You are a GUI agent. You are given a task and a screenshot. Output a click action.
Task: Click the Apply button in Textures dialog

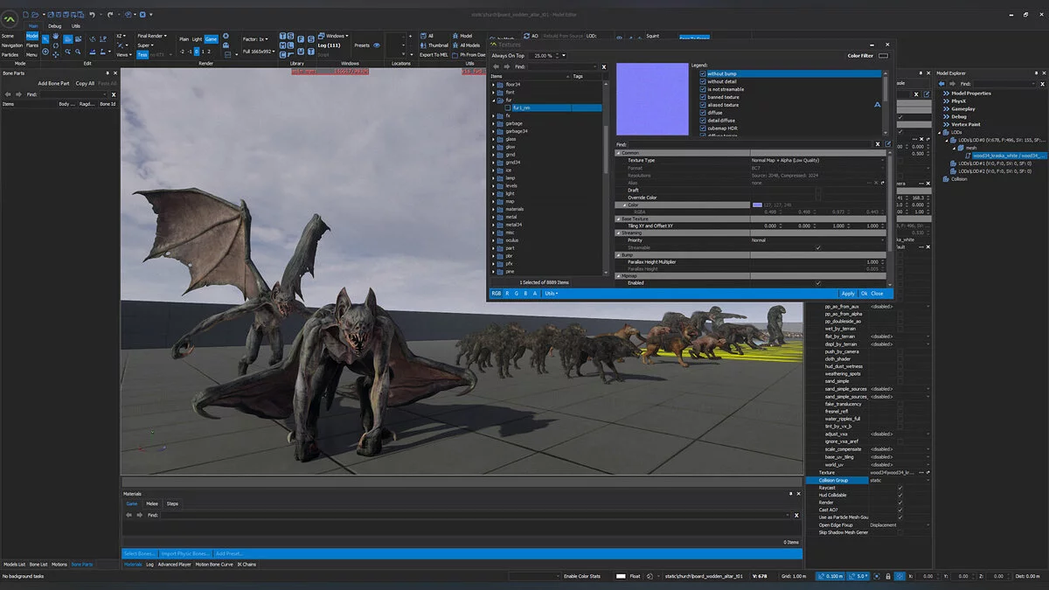click(847, 294)
